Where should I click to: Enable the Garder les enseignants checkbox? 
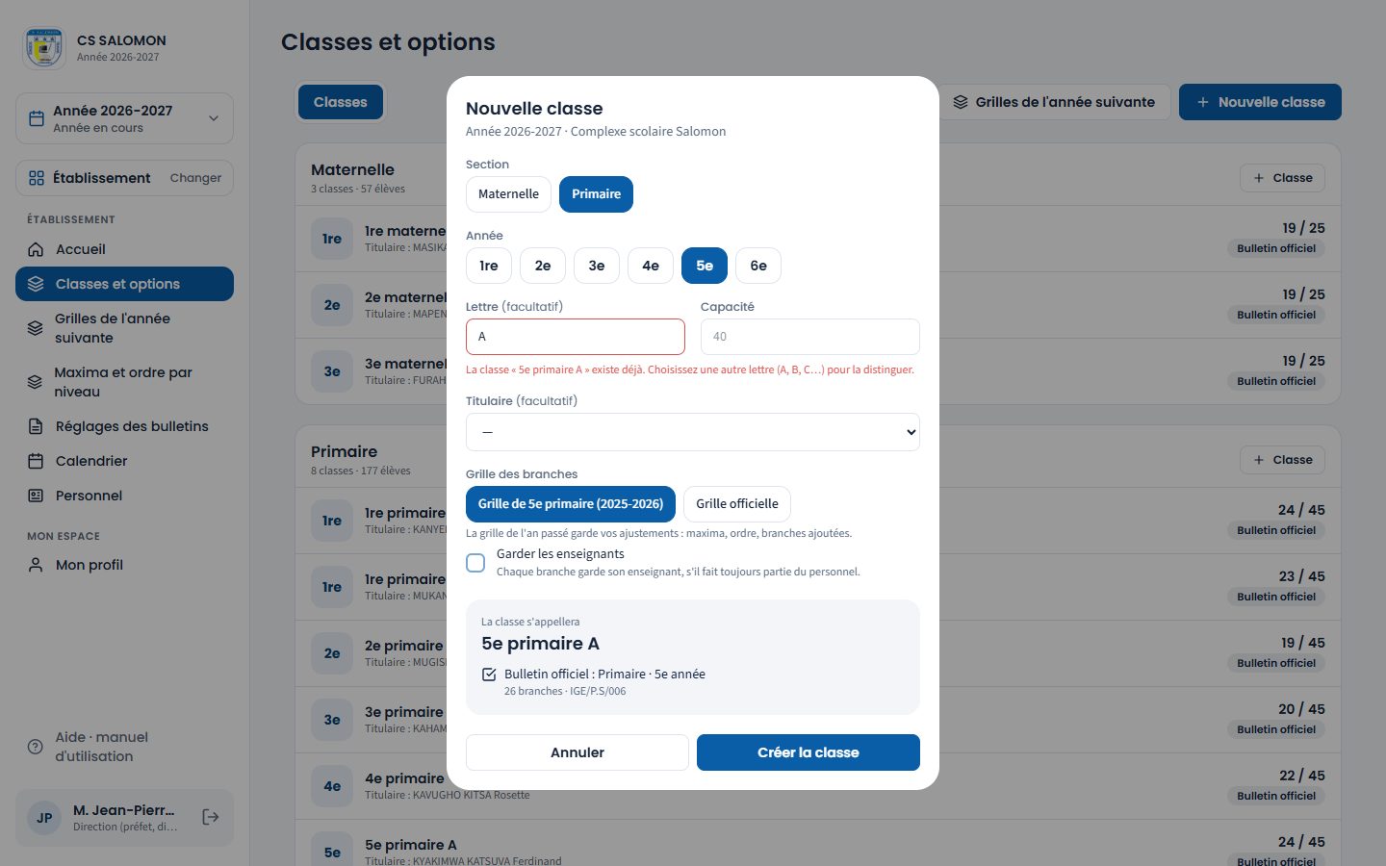[x=475, y=563]
